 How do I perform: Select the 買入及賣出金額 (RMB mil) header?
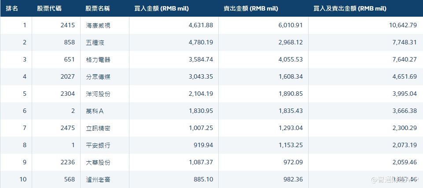349,9
